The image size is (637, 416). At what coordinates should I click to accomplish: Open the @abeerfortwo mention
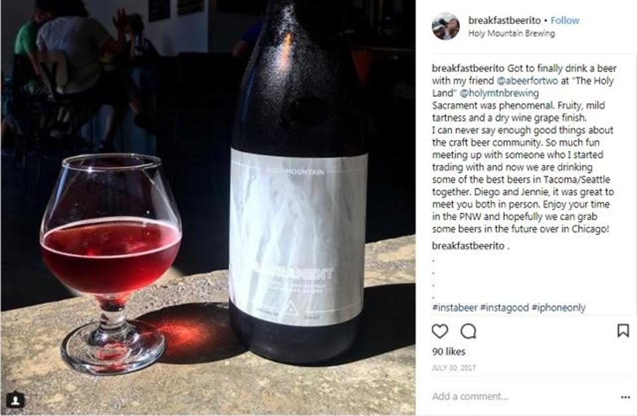(x=528, y=81)
